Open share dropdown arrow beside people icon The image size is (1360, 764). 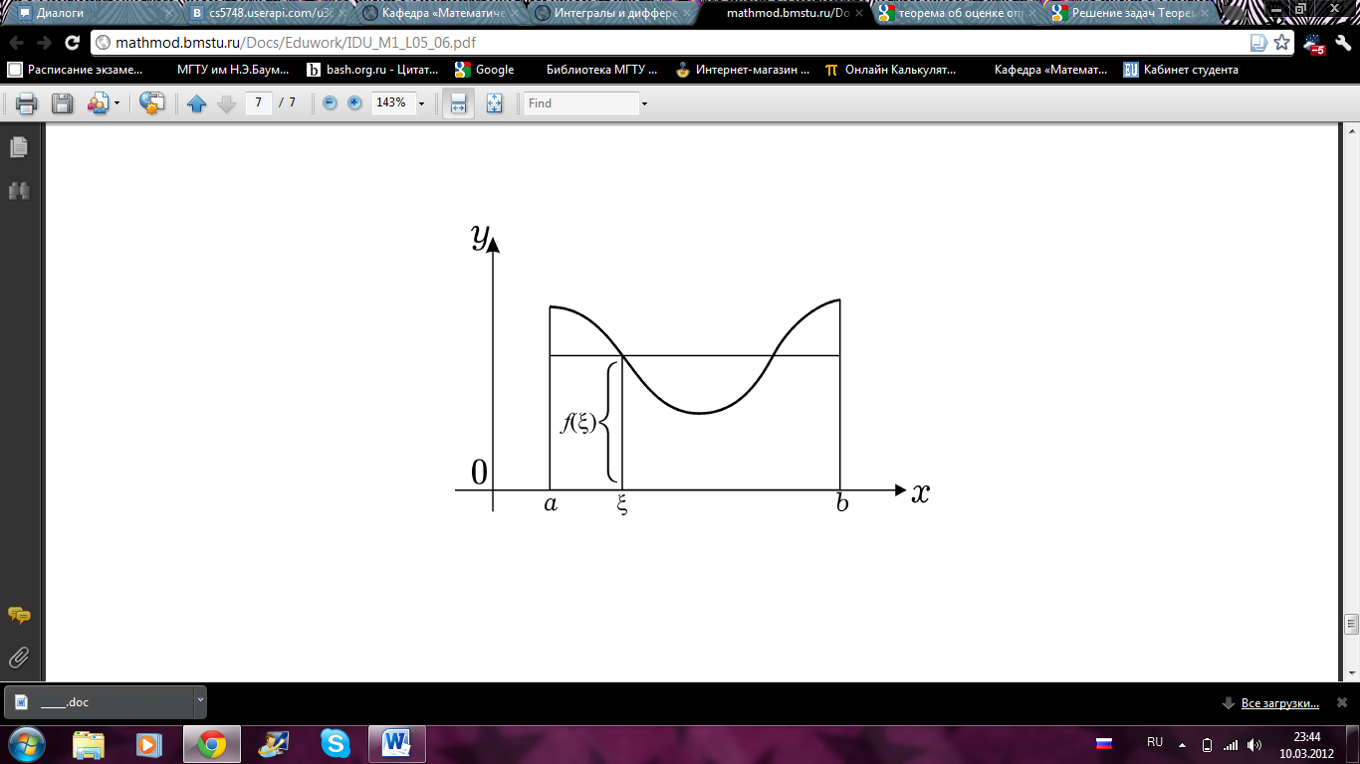point(116,103)
